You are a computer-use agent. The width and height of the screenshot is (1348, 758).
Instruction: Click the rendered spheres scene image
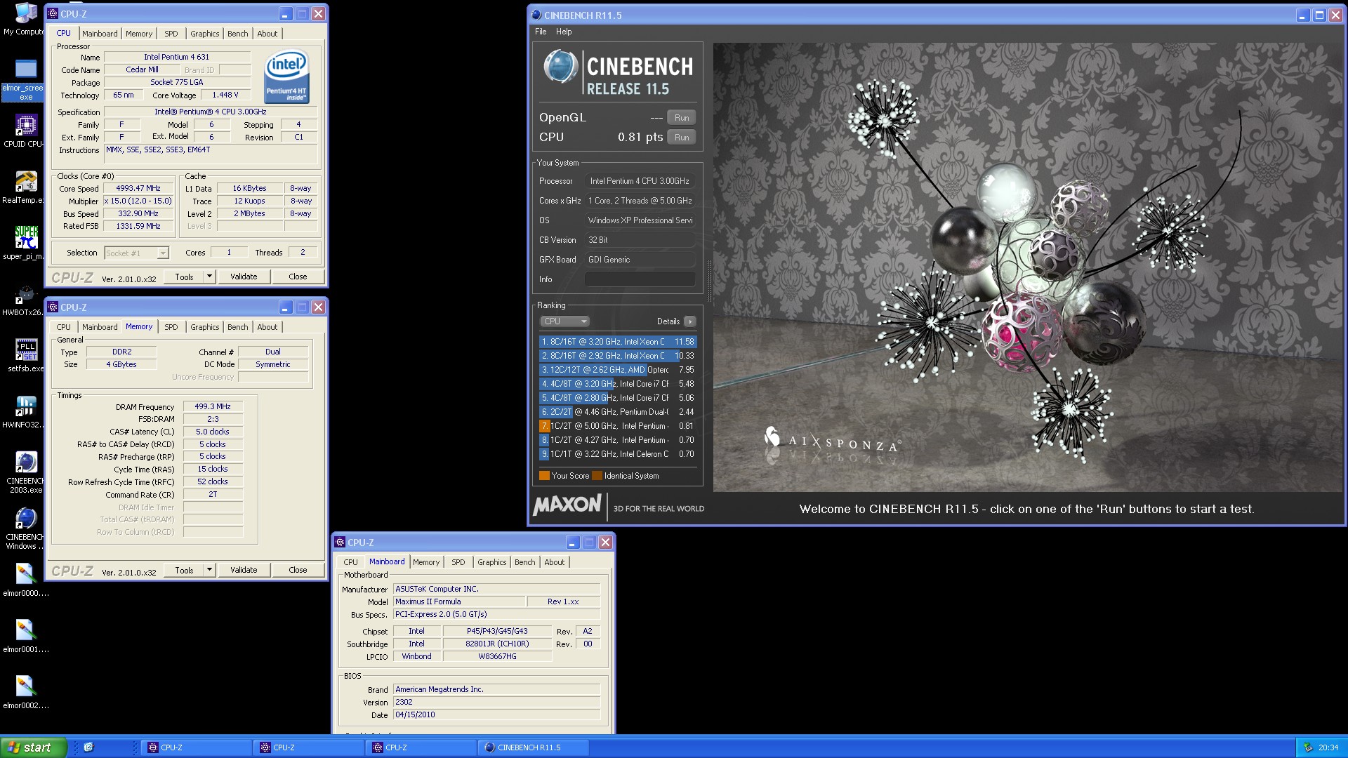1029,267
